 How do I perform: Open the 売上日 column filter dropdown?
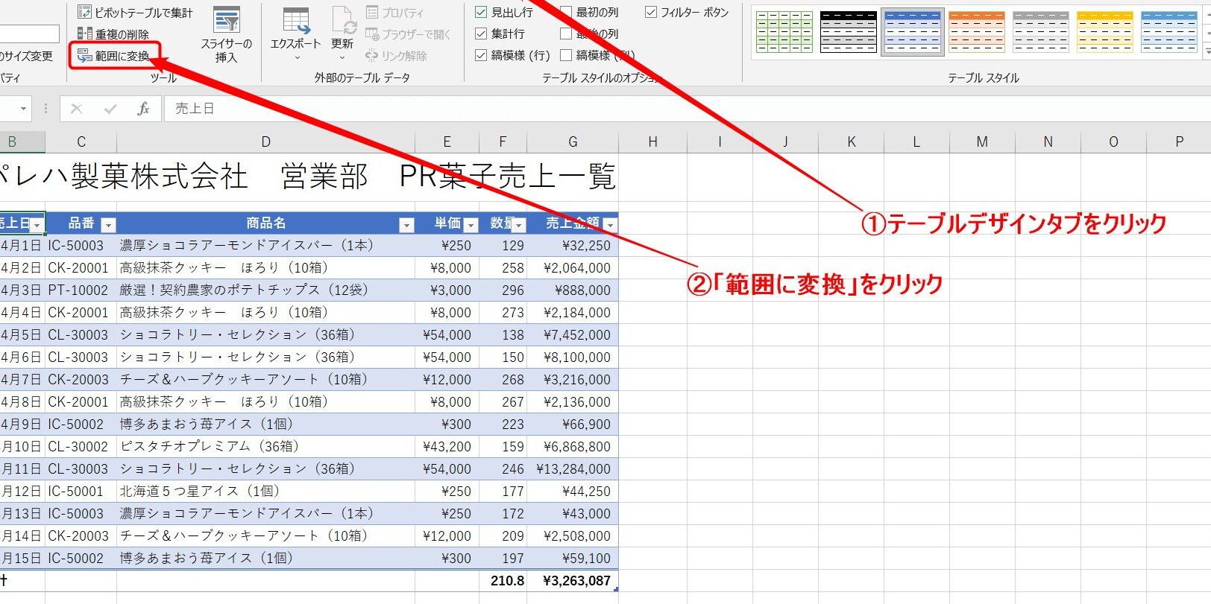coord(37,224)
